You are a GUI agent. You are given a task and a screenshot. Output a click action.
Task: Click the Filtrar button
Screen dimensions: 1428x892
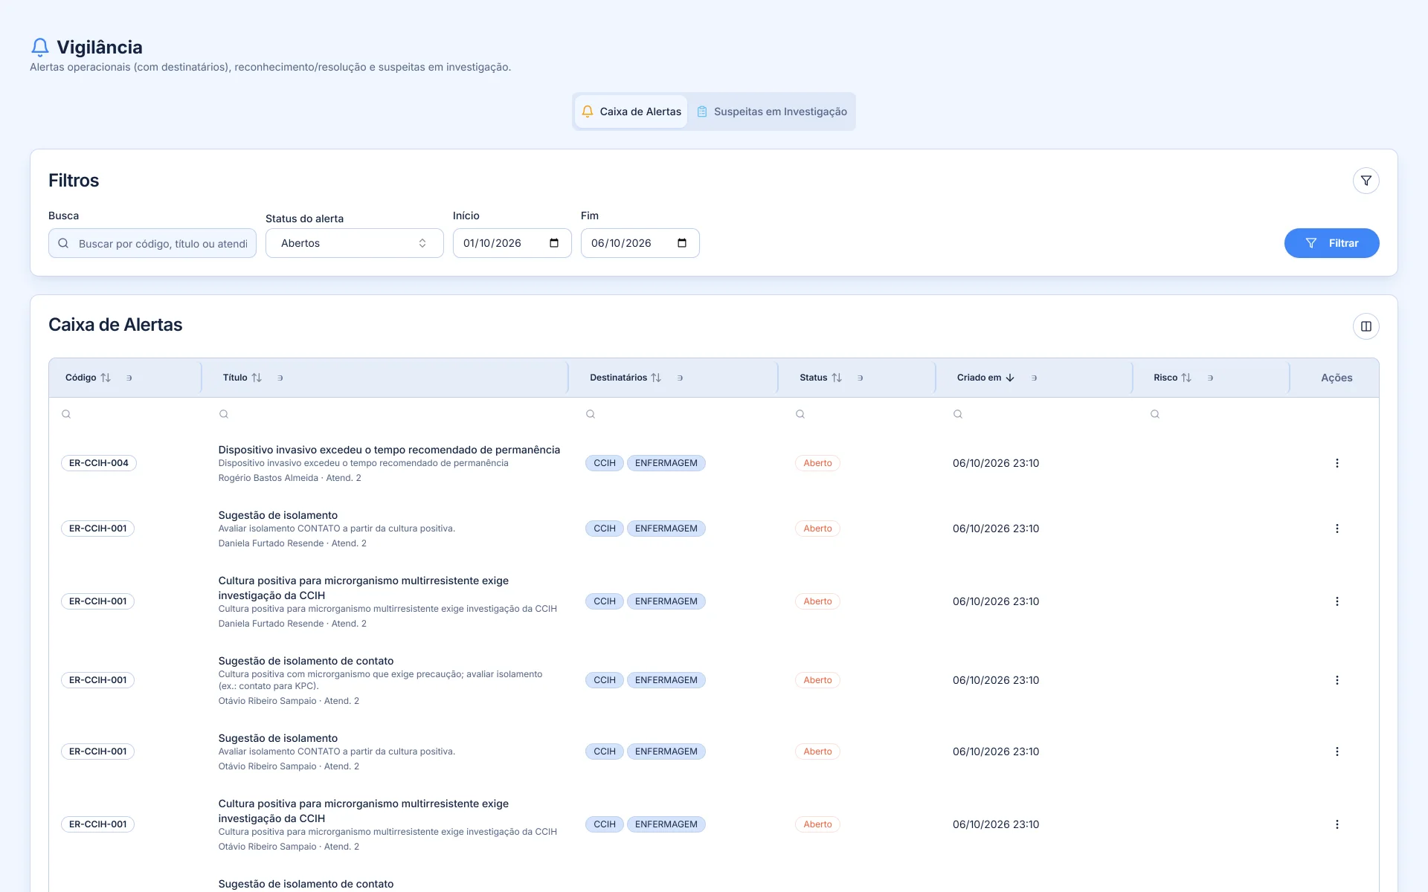pos(1331,243)
